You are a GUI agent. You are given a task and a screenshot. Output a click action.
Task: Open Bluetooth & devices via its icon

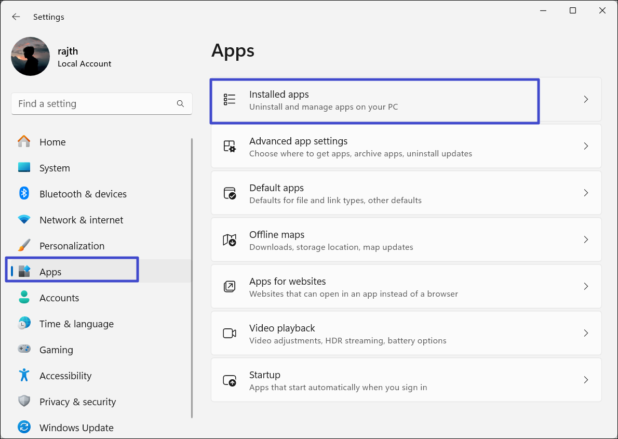tap(24, 194)
